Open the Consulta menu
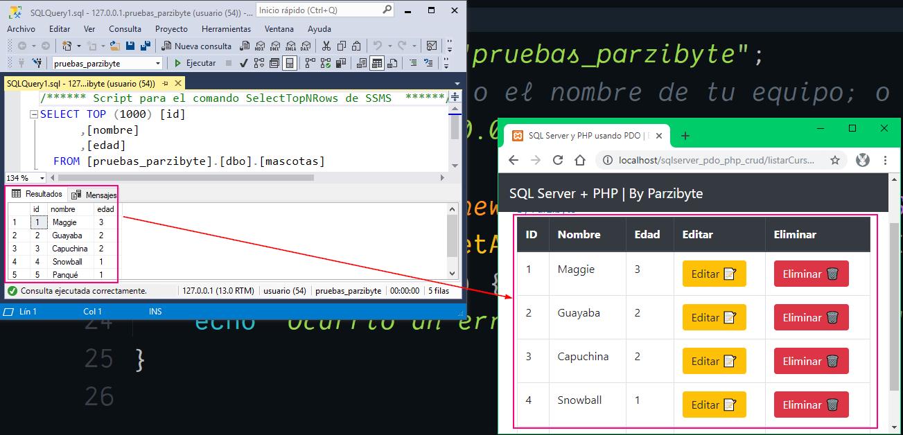Image resolution: width=903 pixels, height=435 pixels. pos(125,29)
